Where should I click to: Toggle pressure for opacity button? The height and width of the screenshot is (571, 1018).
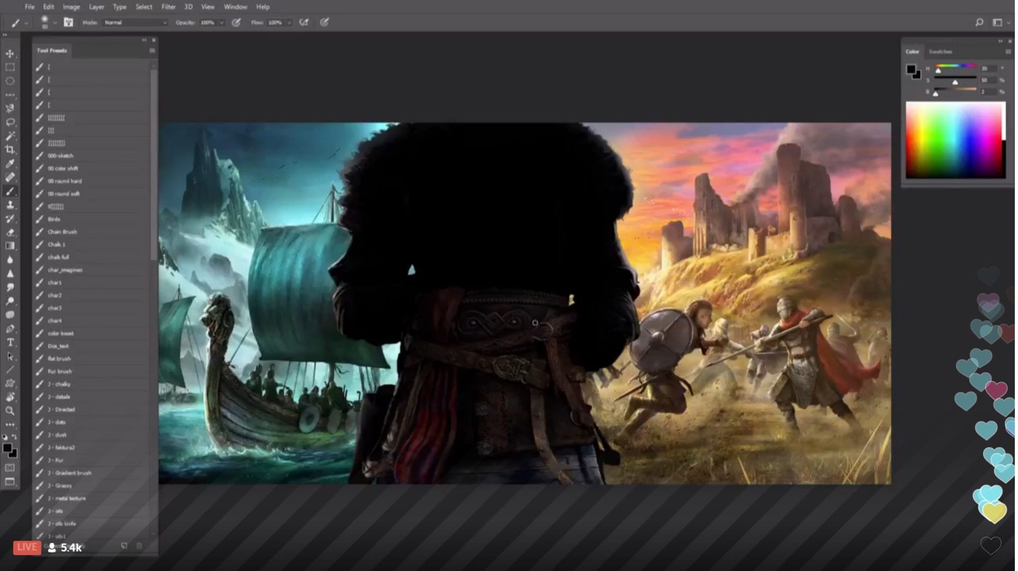[x=236, y=22]
